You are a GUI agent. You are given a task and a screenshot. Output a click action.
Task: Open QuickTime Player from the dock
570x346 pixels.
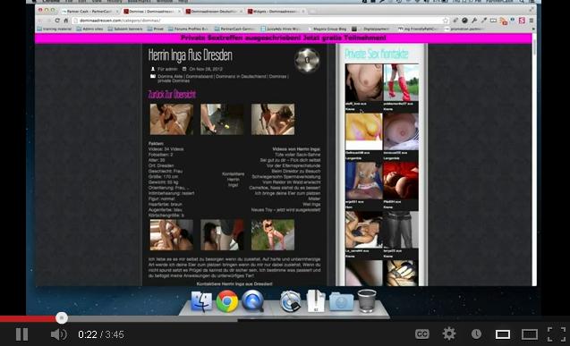tap(253, 301)
